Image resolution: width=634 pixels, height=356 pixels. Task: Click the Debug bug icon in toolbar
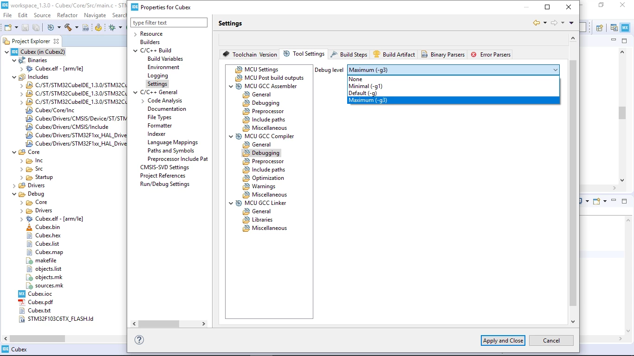(x=112, y=28)
